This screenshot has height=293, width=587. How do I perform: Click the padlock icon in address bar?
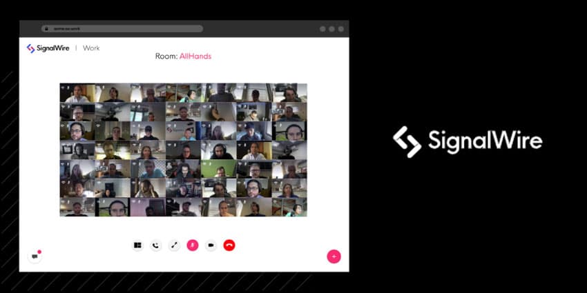click(x=47, y=29)
